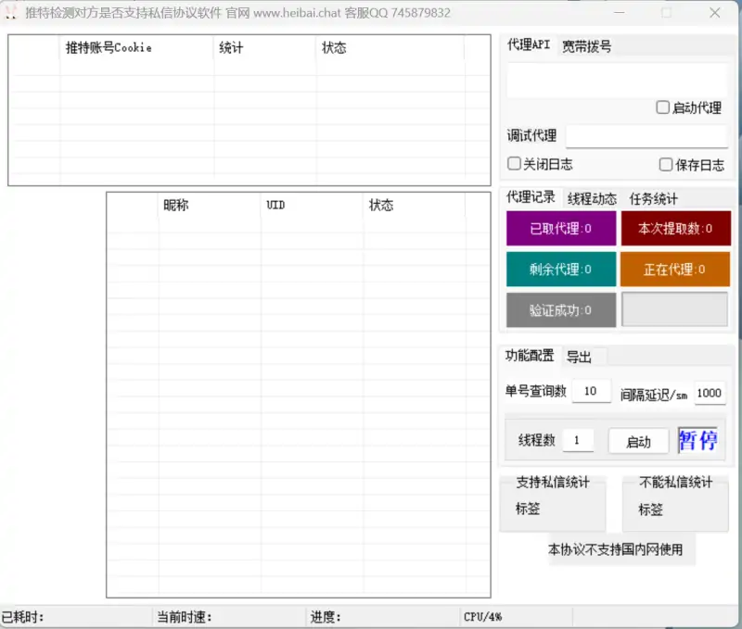Image resolution: width=742 pixels, height=629 pixels.
Task: Click the 启动 button
Action: [638, 442]
